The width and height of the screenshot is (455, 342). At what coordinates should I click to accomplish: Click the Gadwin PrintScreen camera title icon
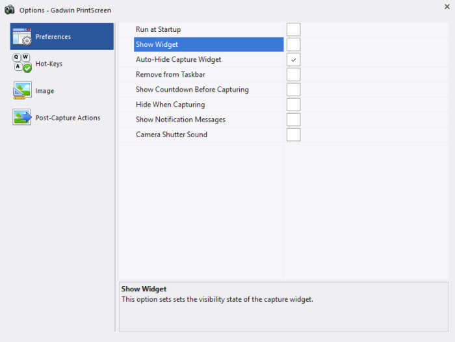(10, 10)
